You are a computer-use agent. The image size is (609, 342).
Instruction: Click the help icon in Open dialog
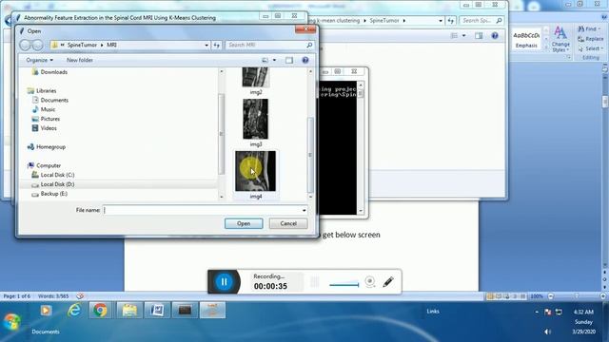pos(305,60)
